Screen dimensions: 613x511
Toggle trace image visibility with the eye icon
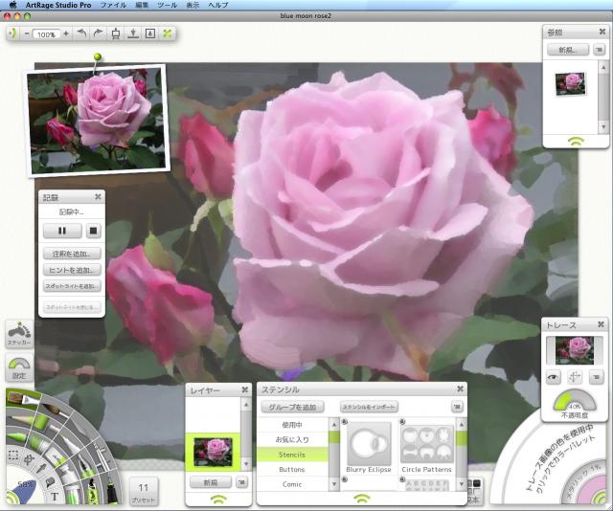553,377
